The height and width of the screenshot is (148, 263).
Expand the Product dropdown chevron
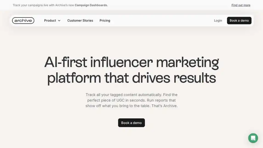59,21
